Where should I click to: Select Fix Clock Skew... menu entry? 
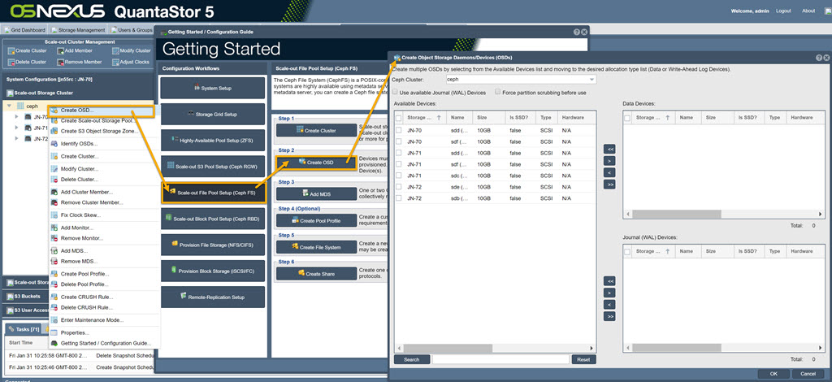pyautogui.click(x=80, y=215)
